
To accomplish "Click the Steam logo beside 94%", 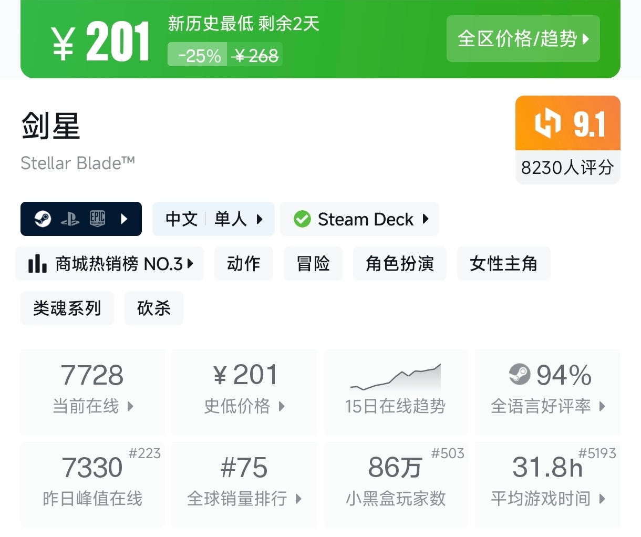I will tap(520, 375).
